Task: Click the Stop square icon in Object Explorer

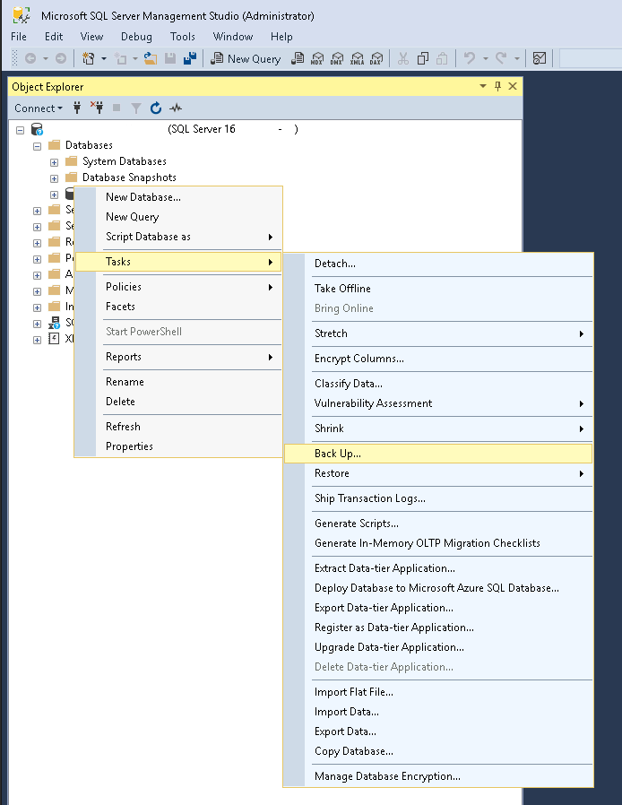Action: [117, 108]
